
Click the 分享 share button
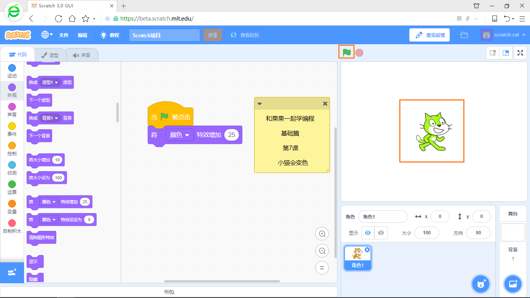212,35
